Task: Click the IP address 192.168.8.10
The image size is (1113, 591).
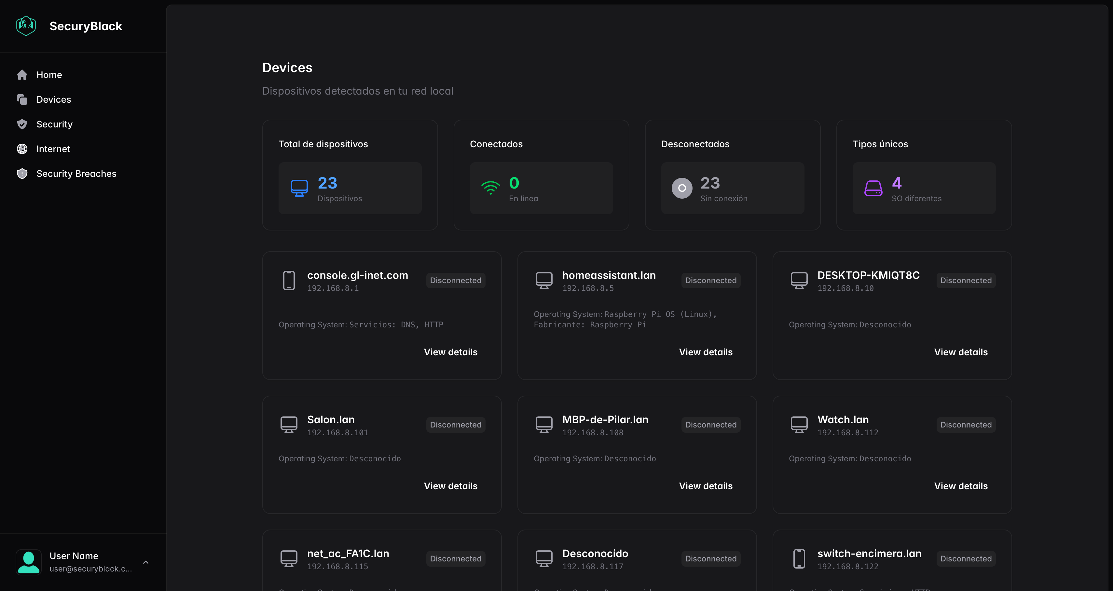Action: click(845, 288)
